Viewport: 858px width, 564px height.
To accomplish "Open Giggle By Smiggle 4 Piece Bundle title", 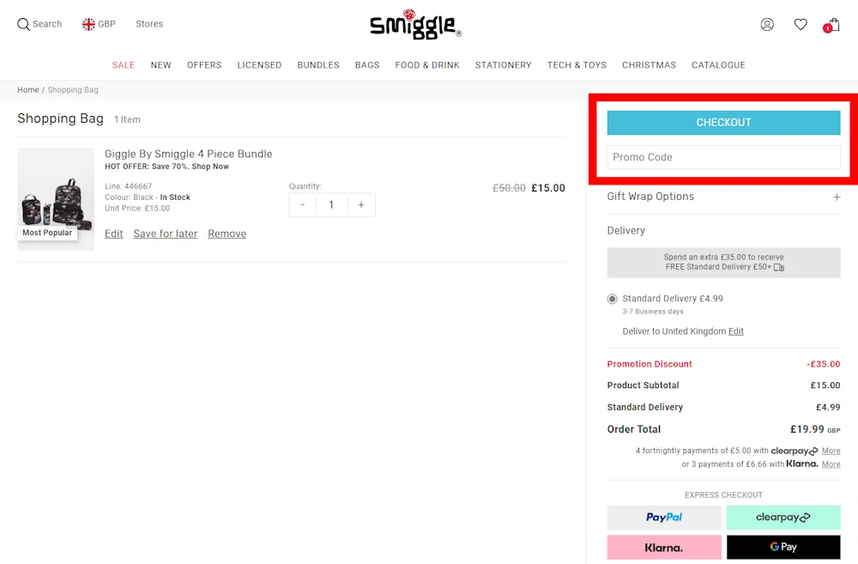I will click(x=188, y=154).
